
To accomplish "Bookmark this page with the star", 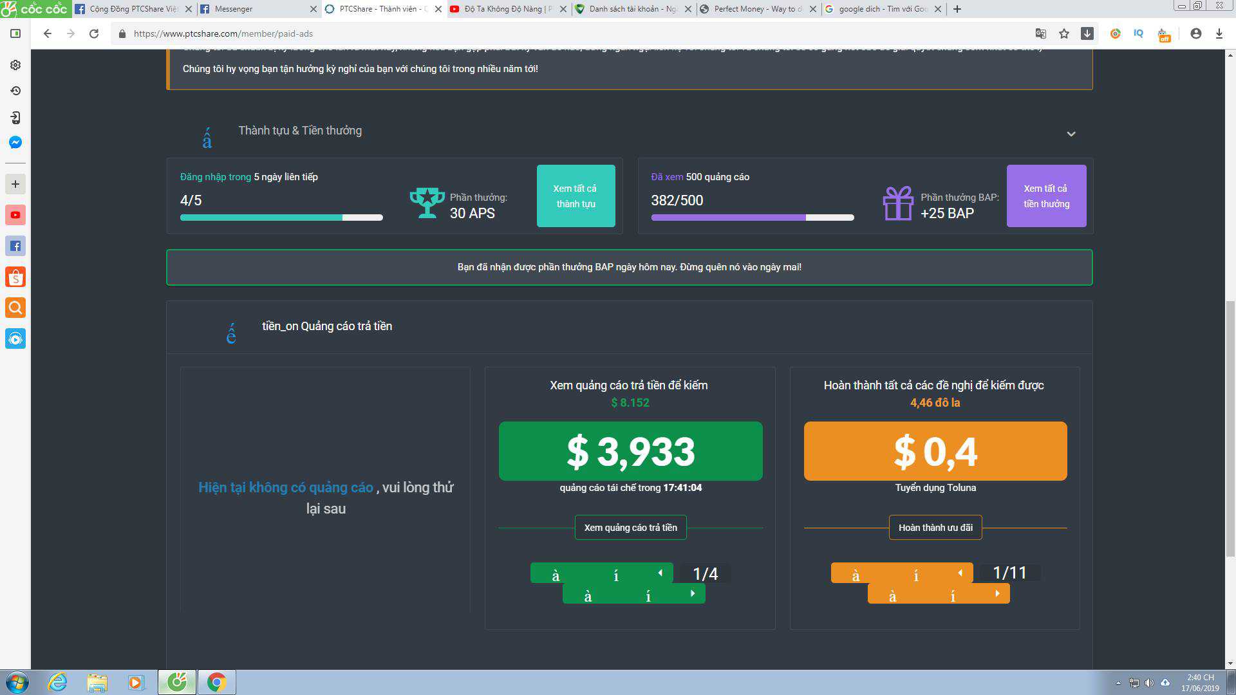I will click(x=1064, y=33).
